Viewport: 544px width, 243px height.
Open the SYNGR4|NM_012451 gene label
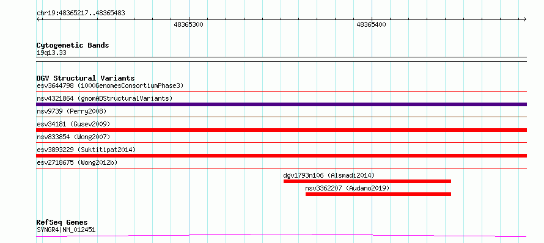(x=66, y=230)
